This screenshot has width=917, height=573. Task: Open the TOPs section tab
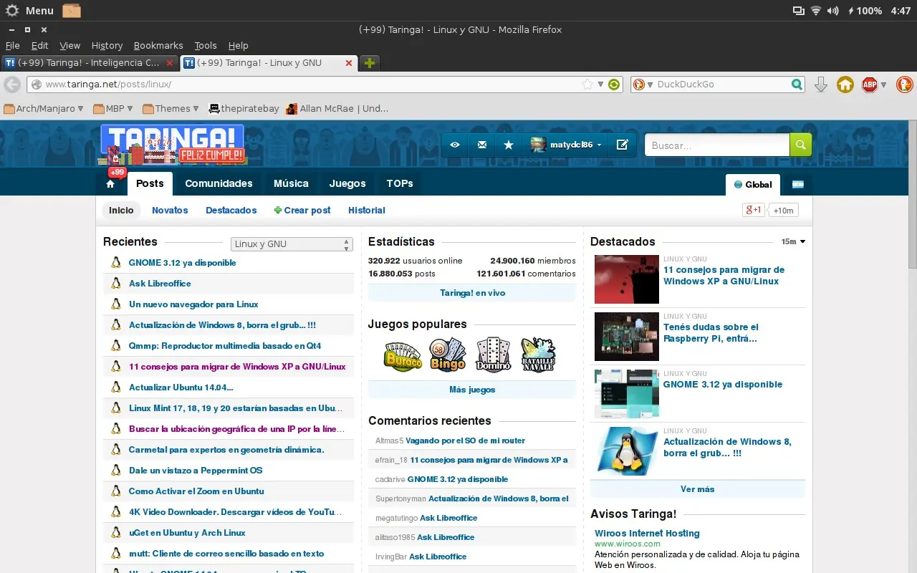[400, 183]
